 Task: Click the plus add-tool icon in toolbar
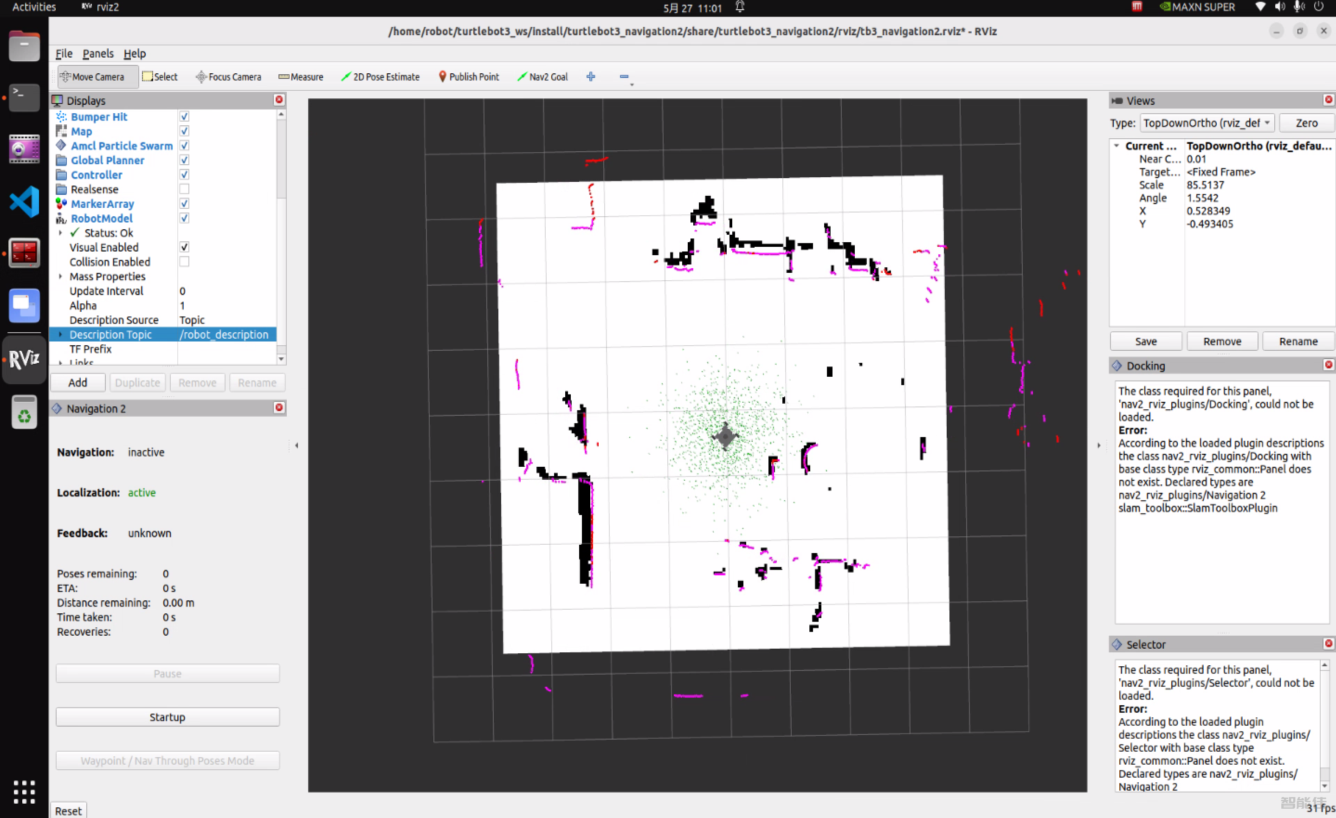click(x=591, y=77)
